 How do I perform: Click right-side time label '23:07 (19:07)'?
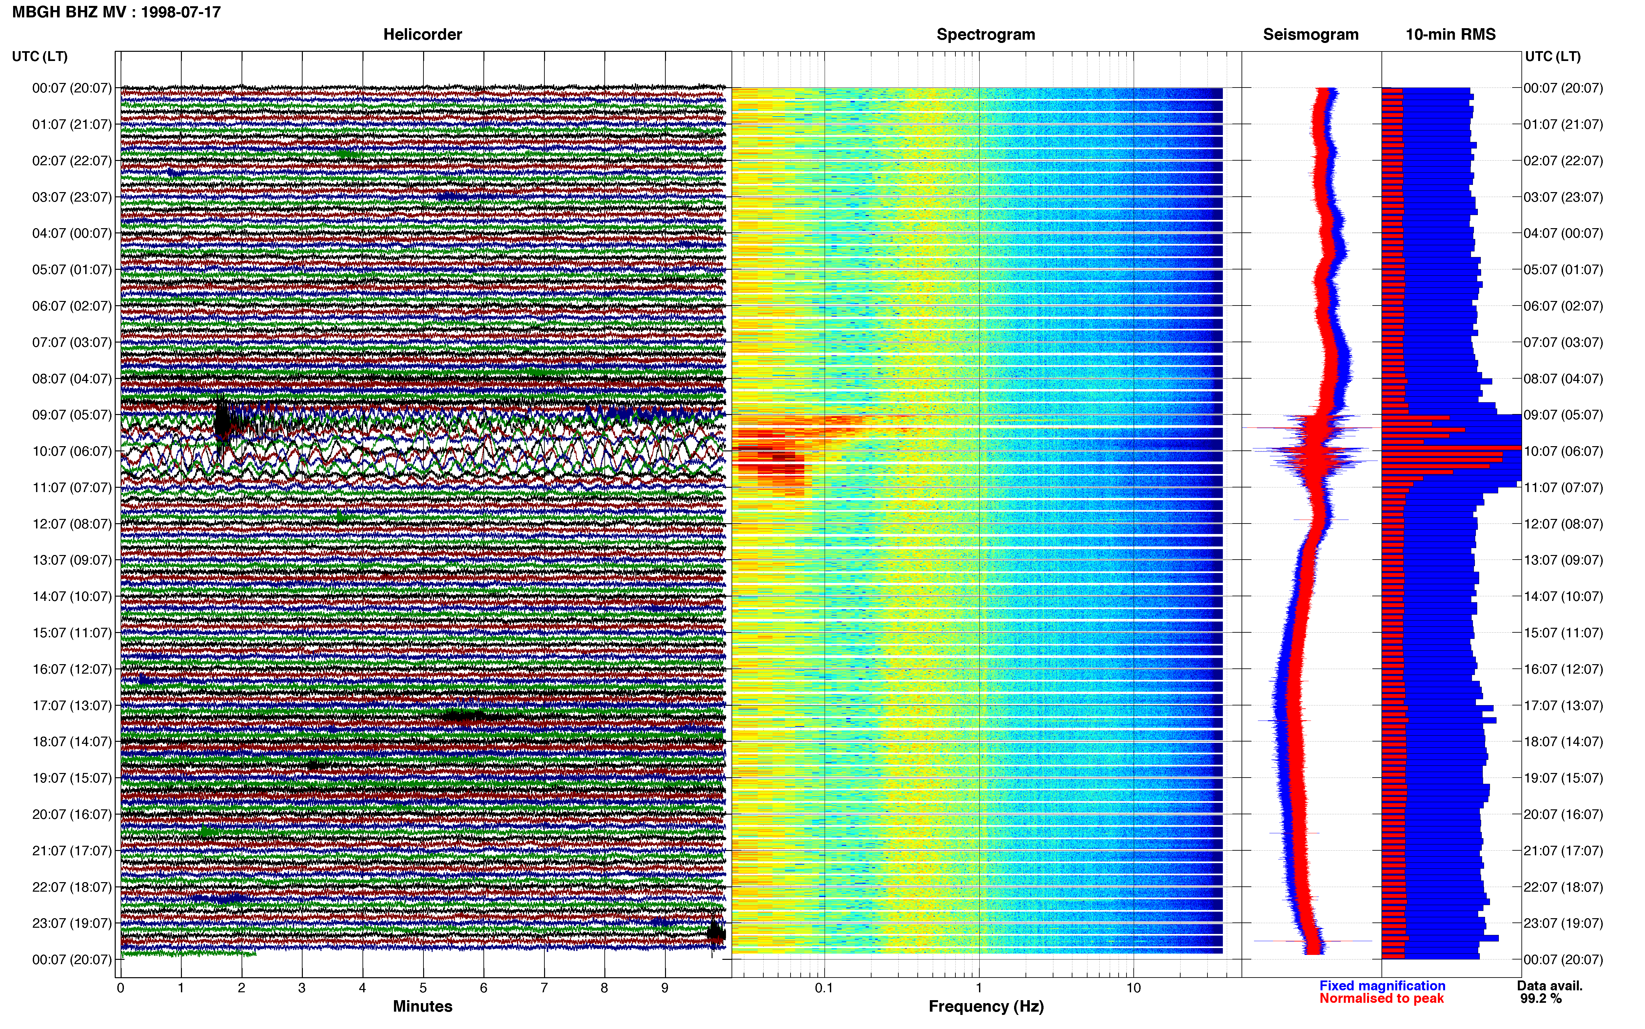(1563, 923)
